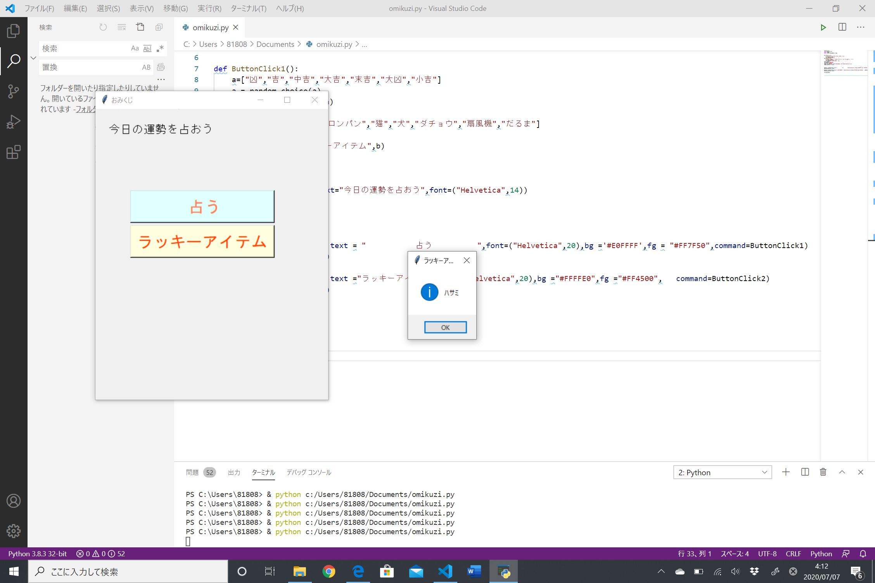875x583 pixels.
Task: Switch to 出力 panel tab
Action: pyautogui.click(x=234, y=472)
